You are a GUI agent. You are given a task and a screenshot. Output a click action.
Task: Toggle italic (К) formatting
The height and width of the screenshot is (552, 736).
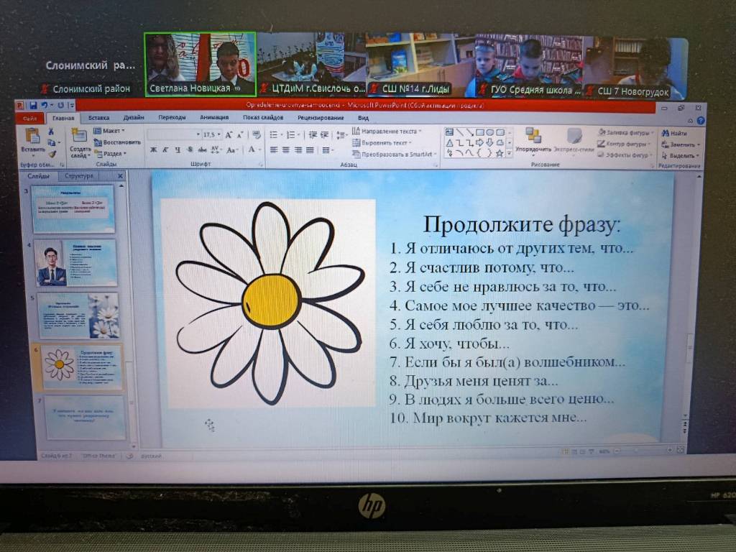(166, 149)
